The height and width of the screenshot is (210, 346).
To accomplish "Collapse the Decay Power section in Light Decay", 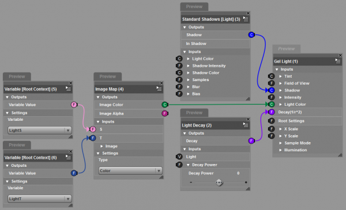I will pyautogui.click(x=188, y=165).
